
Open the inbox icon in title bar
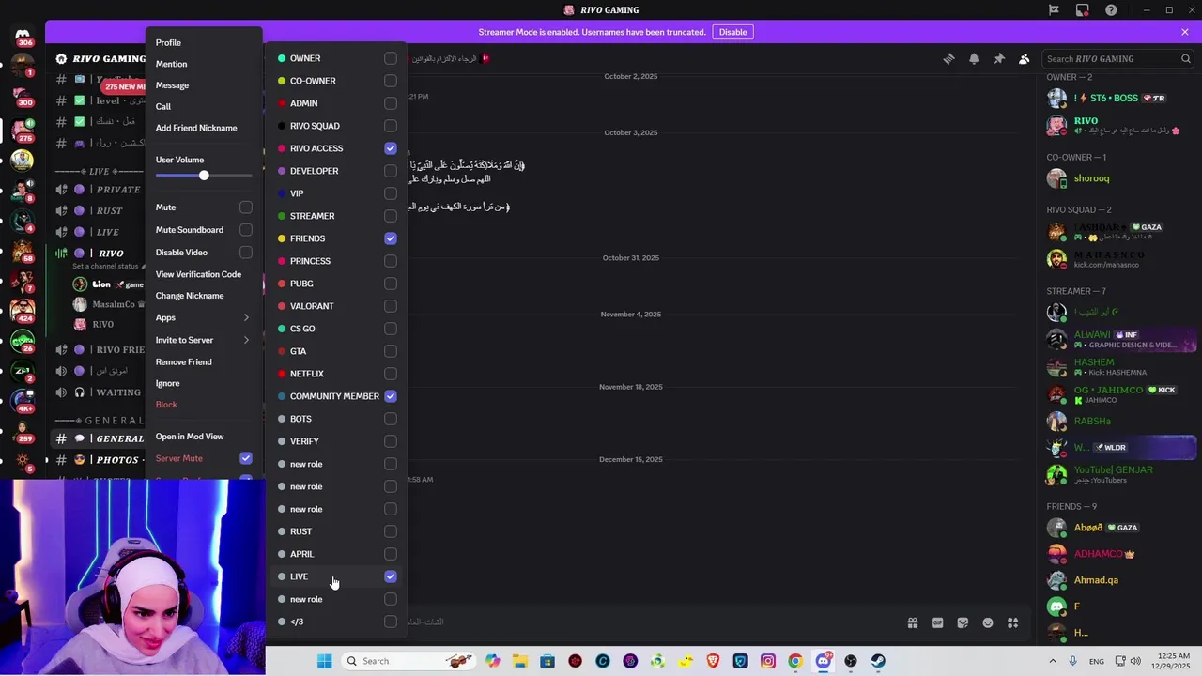[x=1083, y=10]
